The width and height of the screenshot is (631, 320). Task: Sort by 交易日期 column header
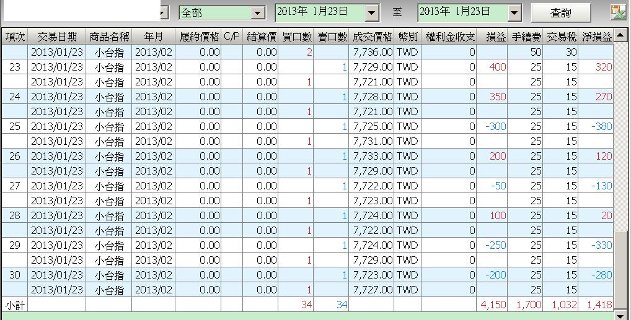(57, 37)
